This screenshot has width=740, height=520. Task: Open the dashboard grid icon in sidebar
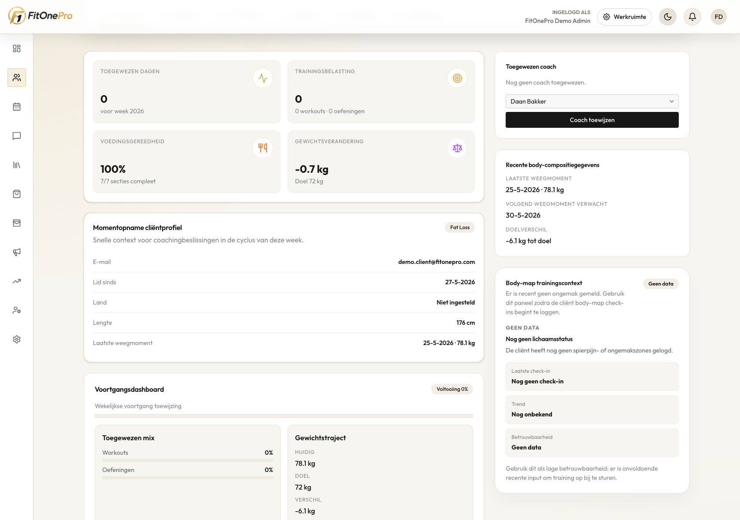click(17, 48)
